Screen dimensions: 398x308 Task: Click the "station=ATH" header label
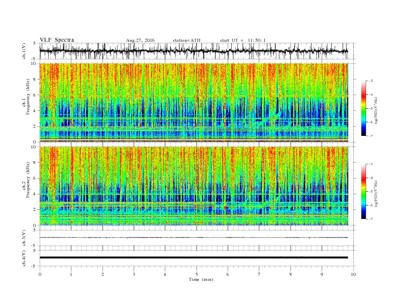point(186,40)
